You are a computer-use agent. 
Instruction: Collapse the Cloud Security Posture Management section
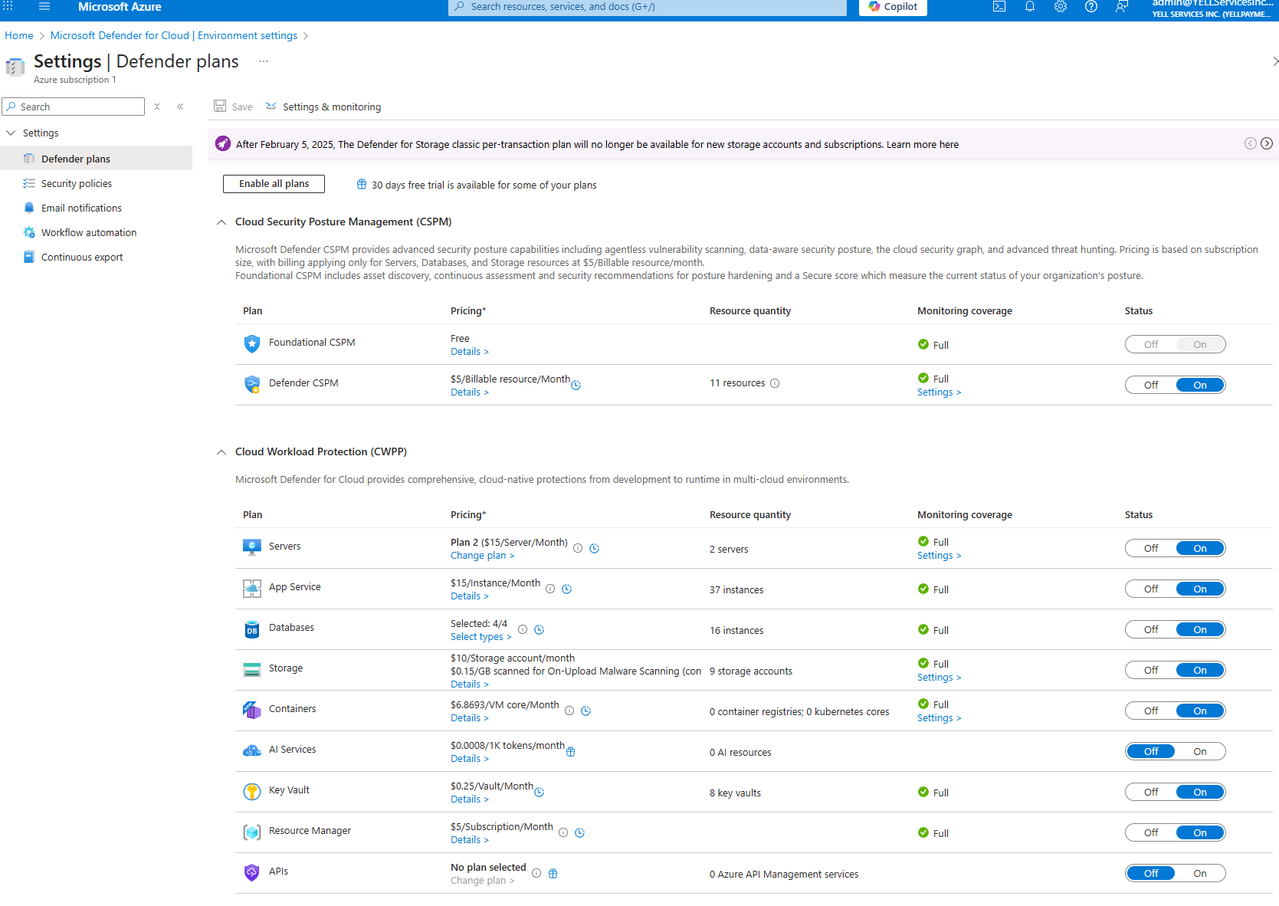(x=221, y=222)
